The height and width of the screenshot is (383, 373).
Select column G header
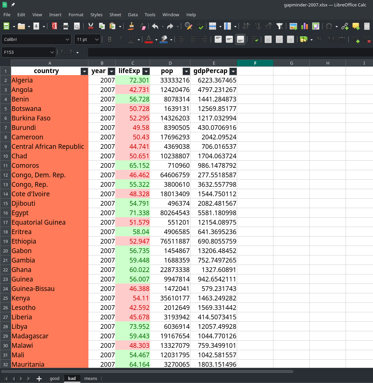[291, 63]
